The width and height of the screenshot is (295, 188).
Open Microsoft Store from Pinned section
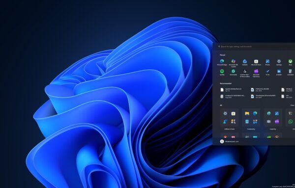[x=256, y=62]
